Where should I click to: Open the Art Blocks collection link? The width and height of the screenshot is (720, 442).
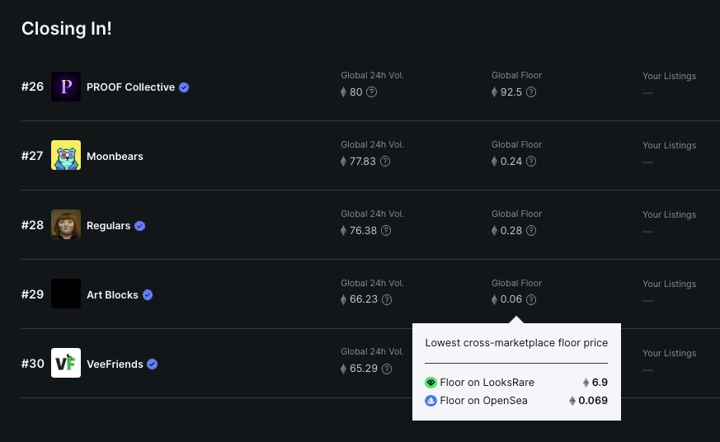coord(112,294)
